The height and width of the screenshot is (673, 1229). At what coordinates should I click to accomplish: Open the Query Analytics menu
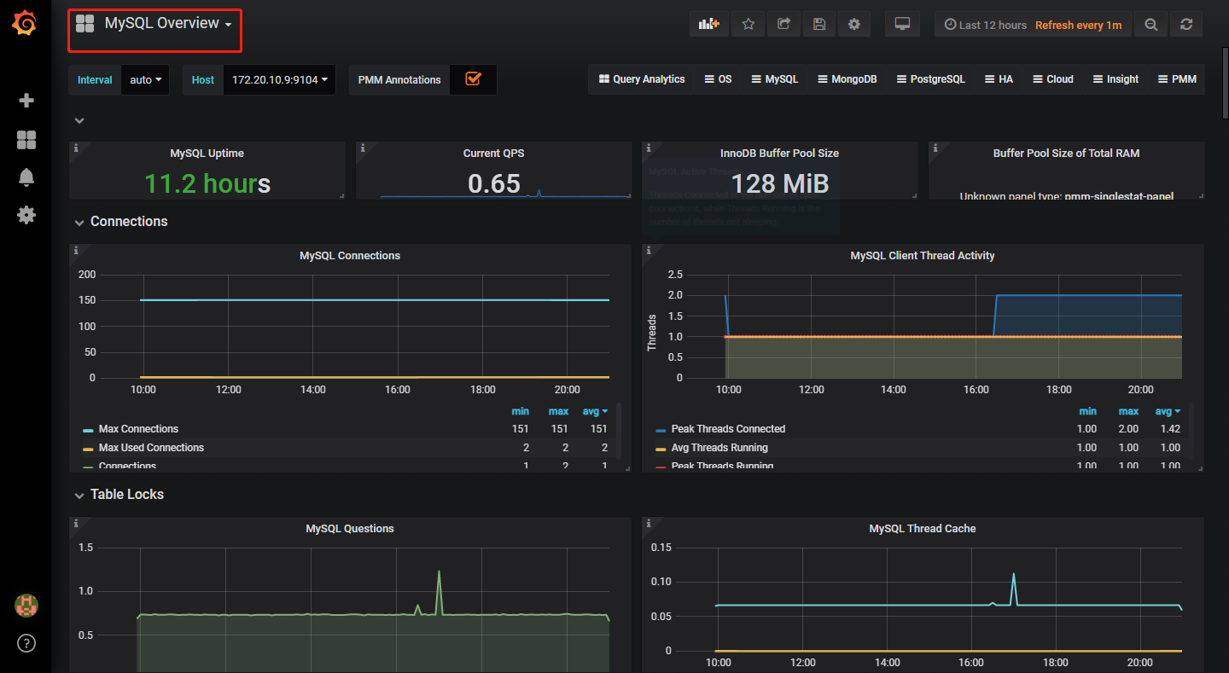[642, 79]
